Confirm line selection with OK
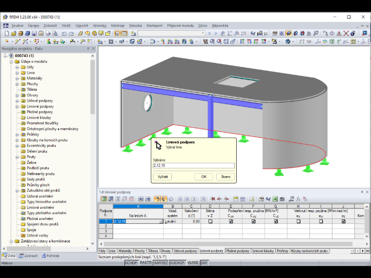371x278 pixels. pyautogui.click(x=204, y=177)
